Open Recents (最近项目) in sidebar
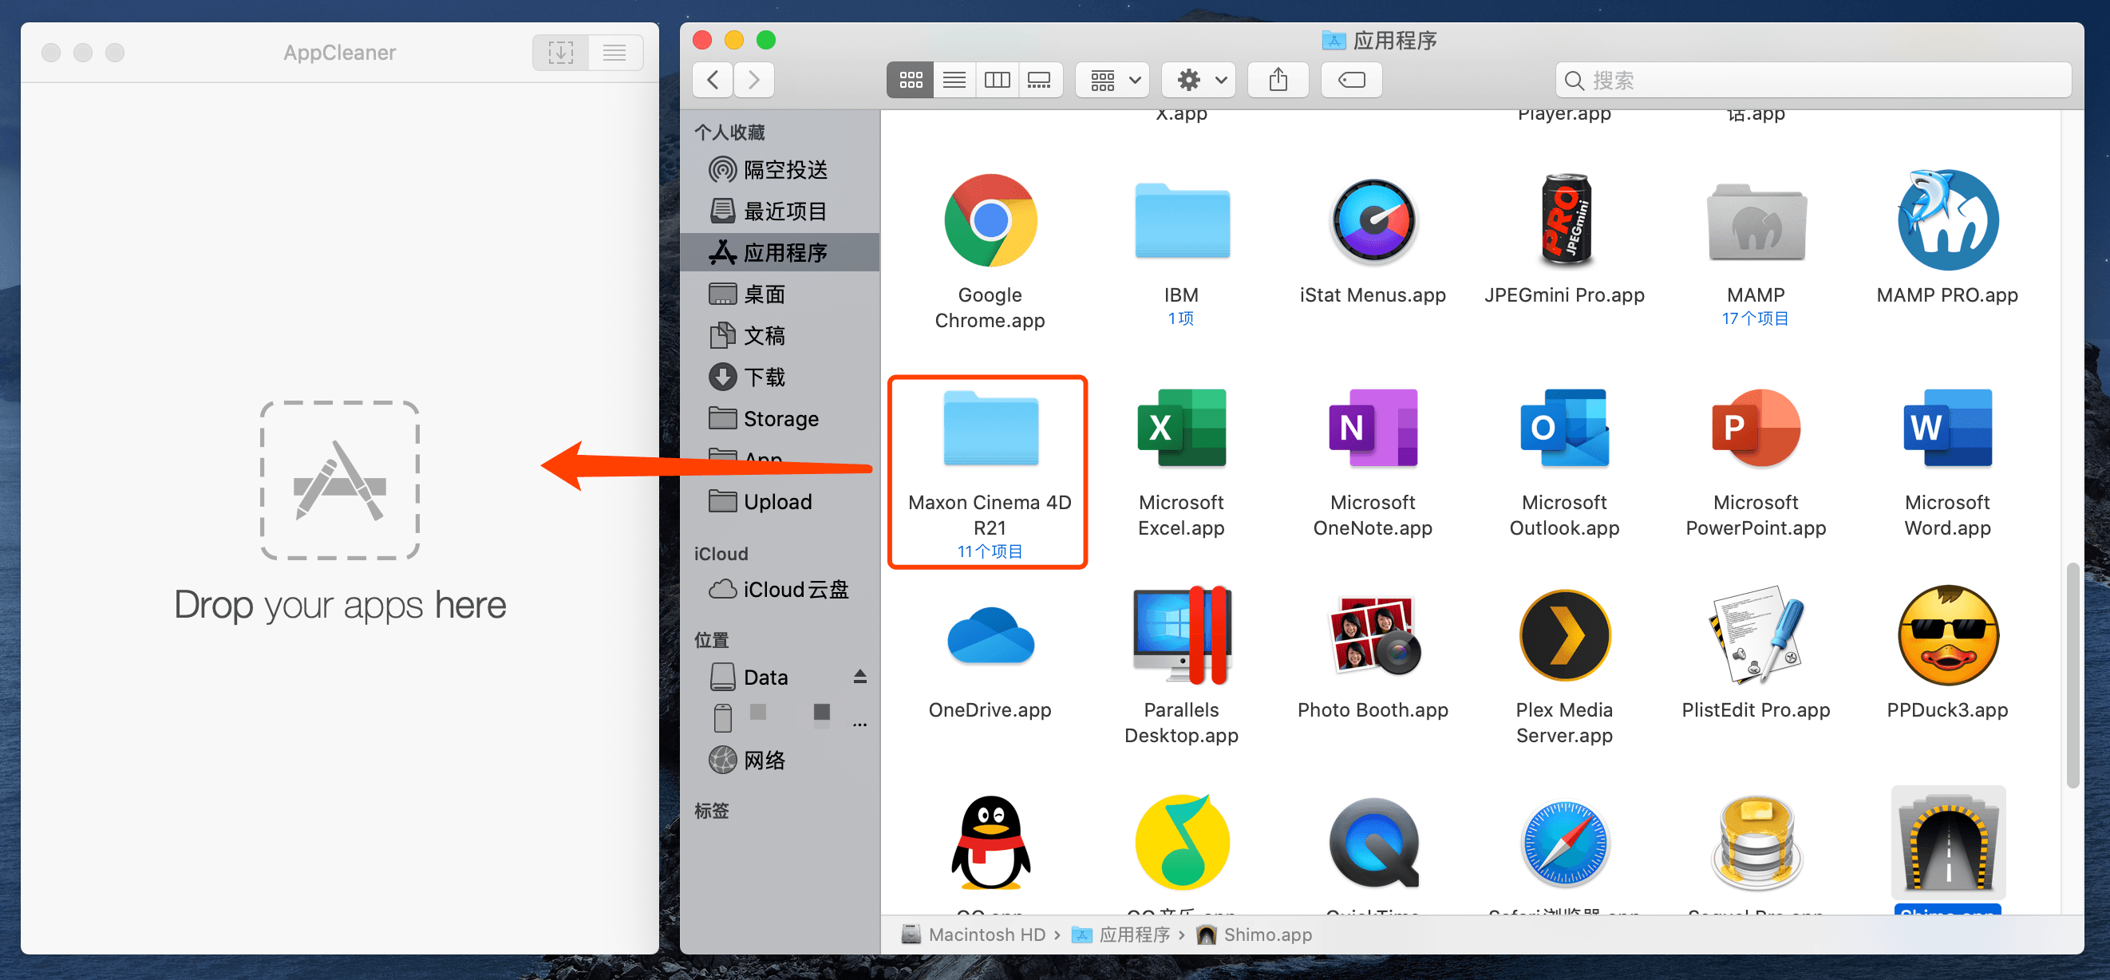 tap(779, 211)
